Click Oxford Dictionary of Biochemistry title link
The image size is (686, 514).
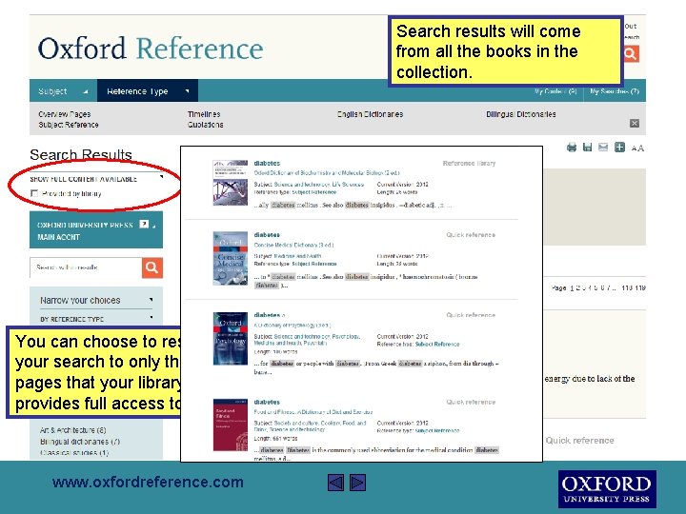click(x=327, y=172)
